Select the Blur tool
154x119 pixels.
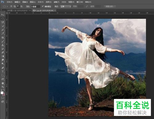point(3,60)
